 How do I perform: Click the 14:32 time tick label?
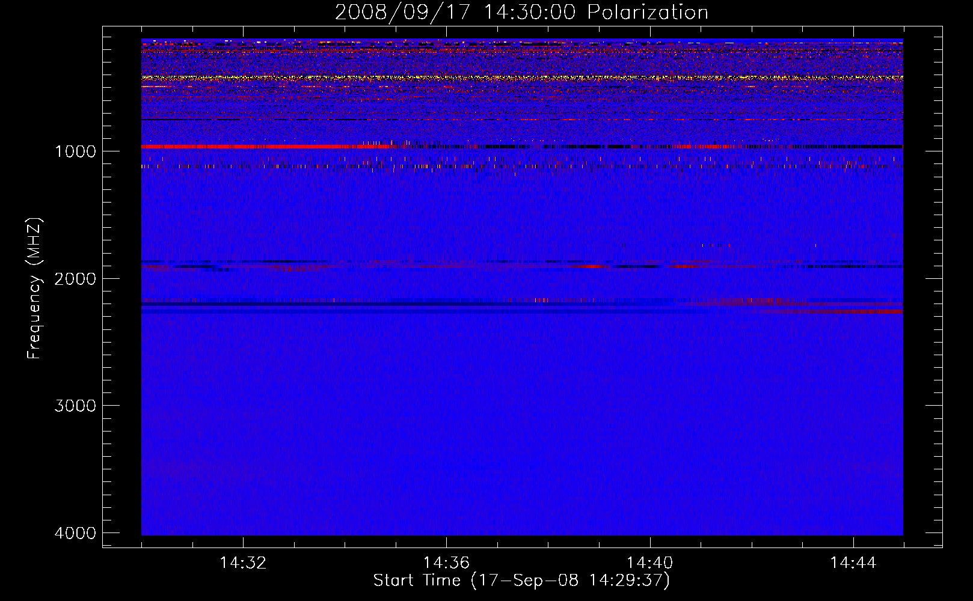tap(243, 563)
